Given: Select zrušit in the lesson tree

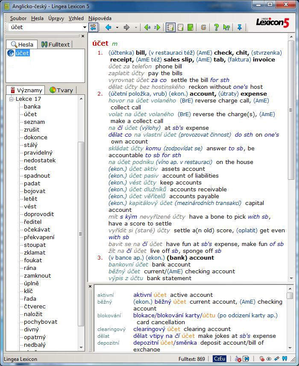Looking at the screenshot, I should [32, 129].
